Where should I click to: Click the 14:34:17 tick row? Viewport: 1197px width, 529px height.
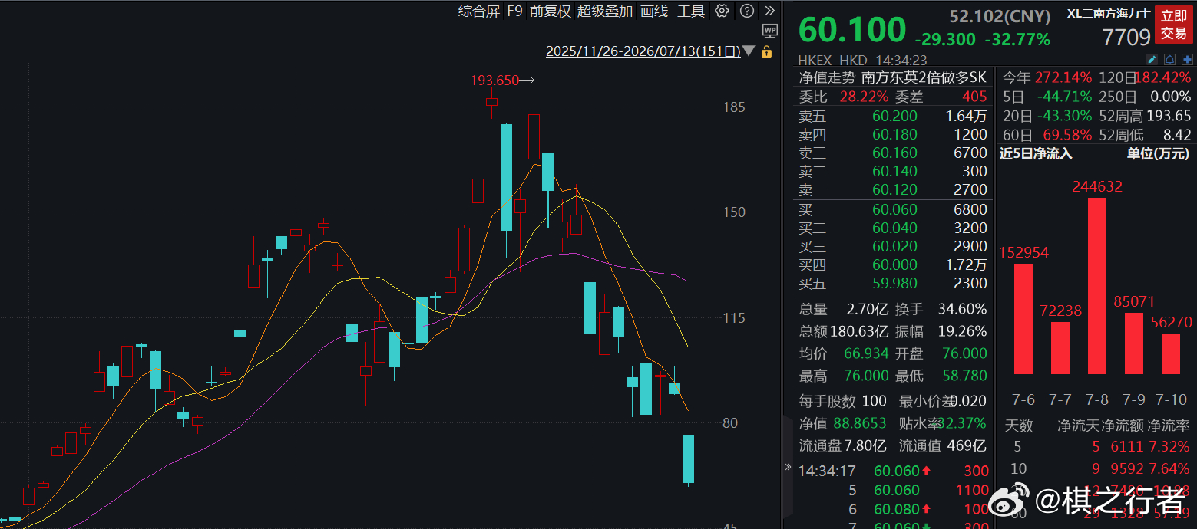894,471
